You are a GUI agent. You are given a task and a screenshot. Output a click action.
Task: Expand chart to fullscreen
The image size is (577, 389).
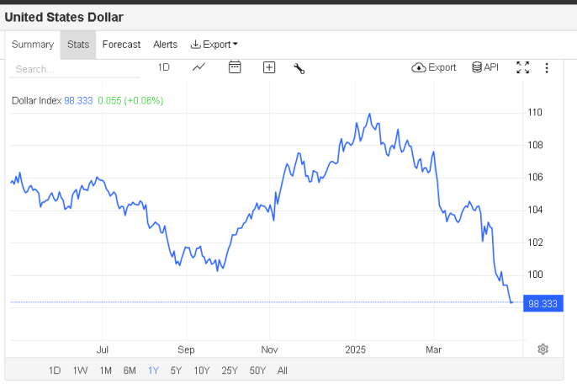tap(522, 67)
